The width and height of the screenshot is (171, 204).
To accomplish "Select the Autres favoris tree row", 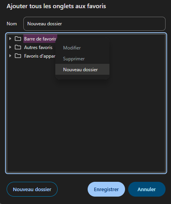I will [38, 47].
